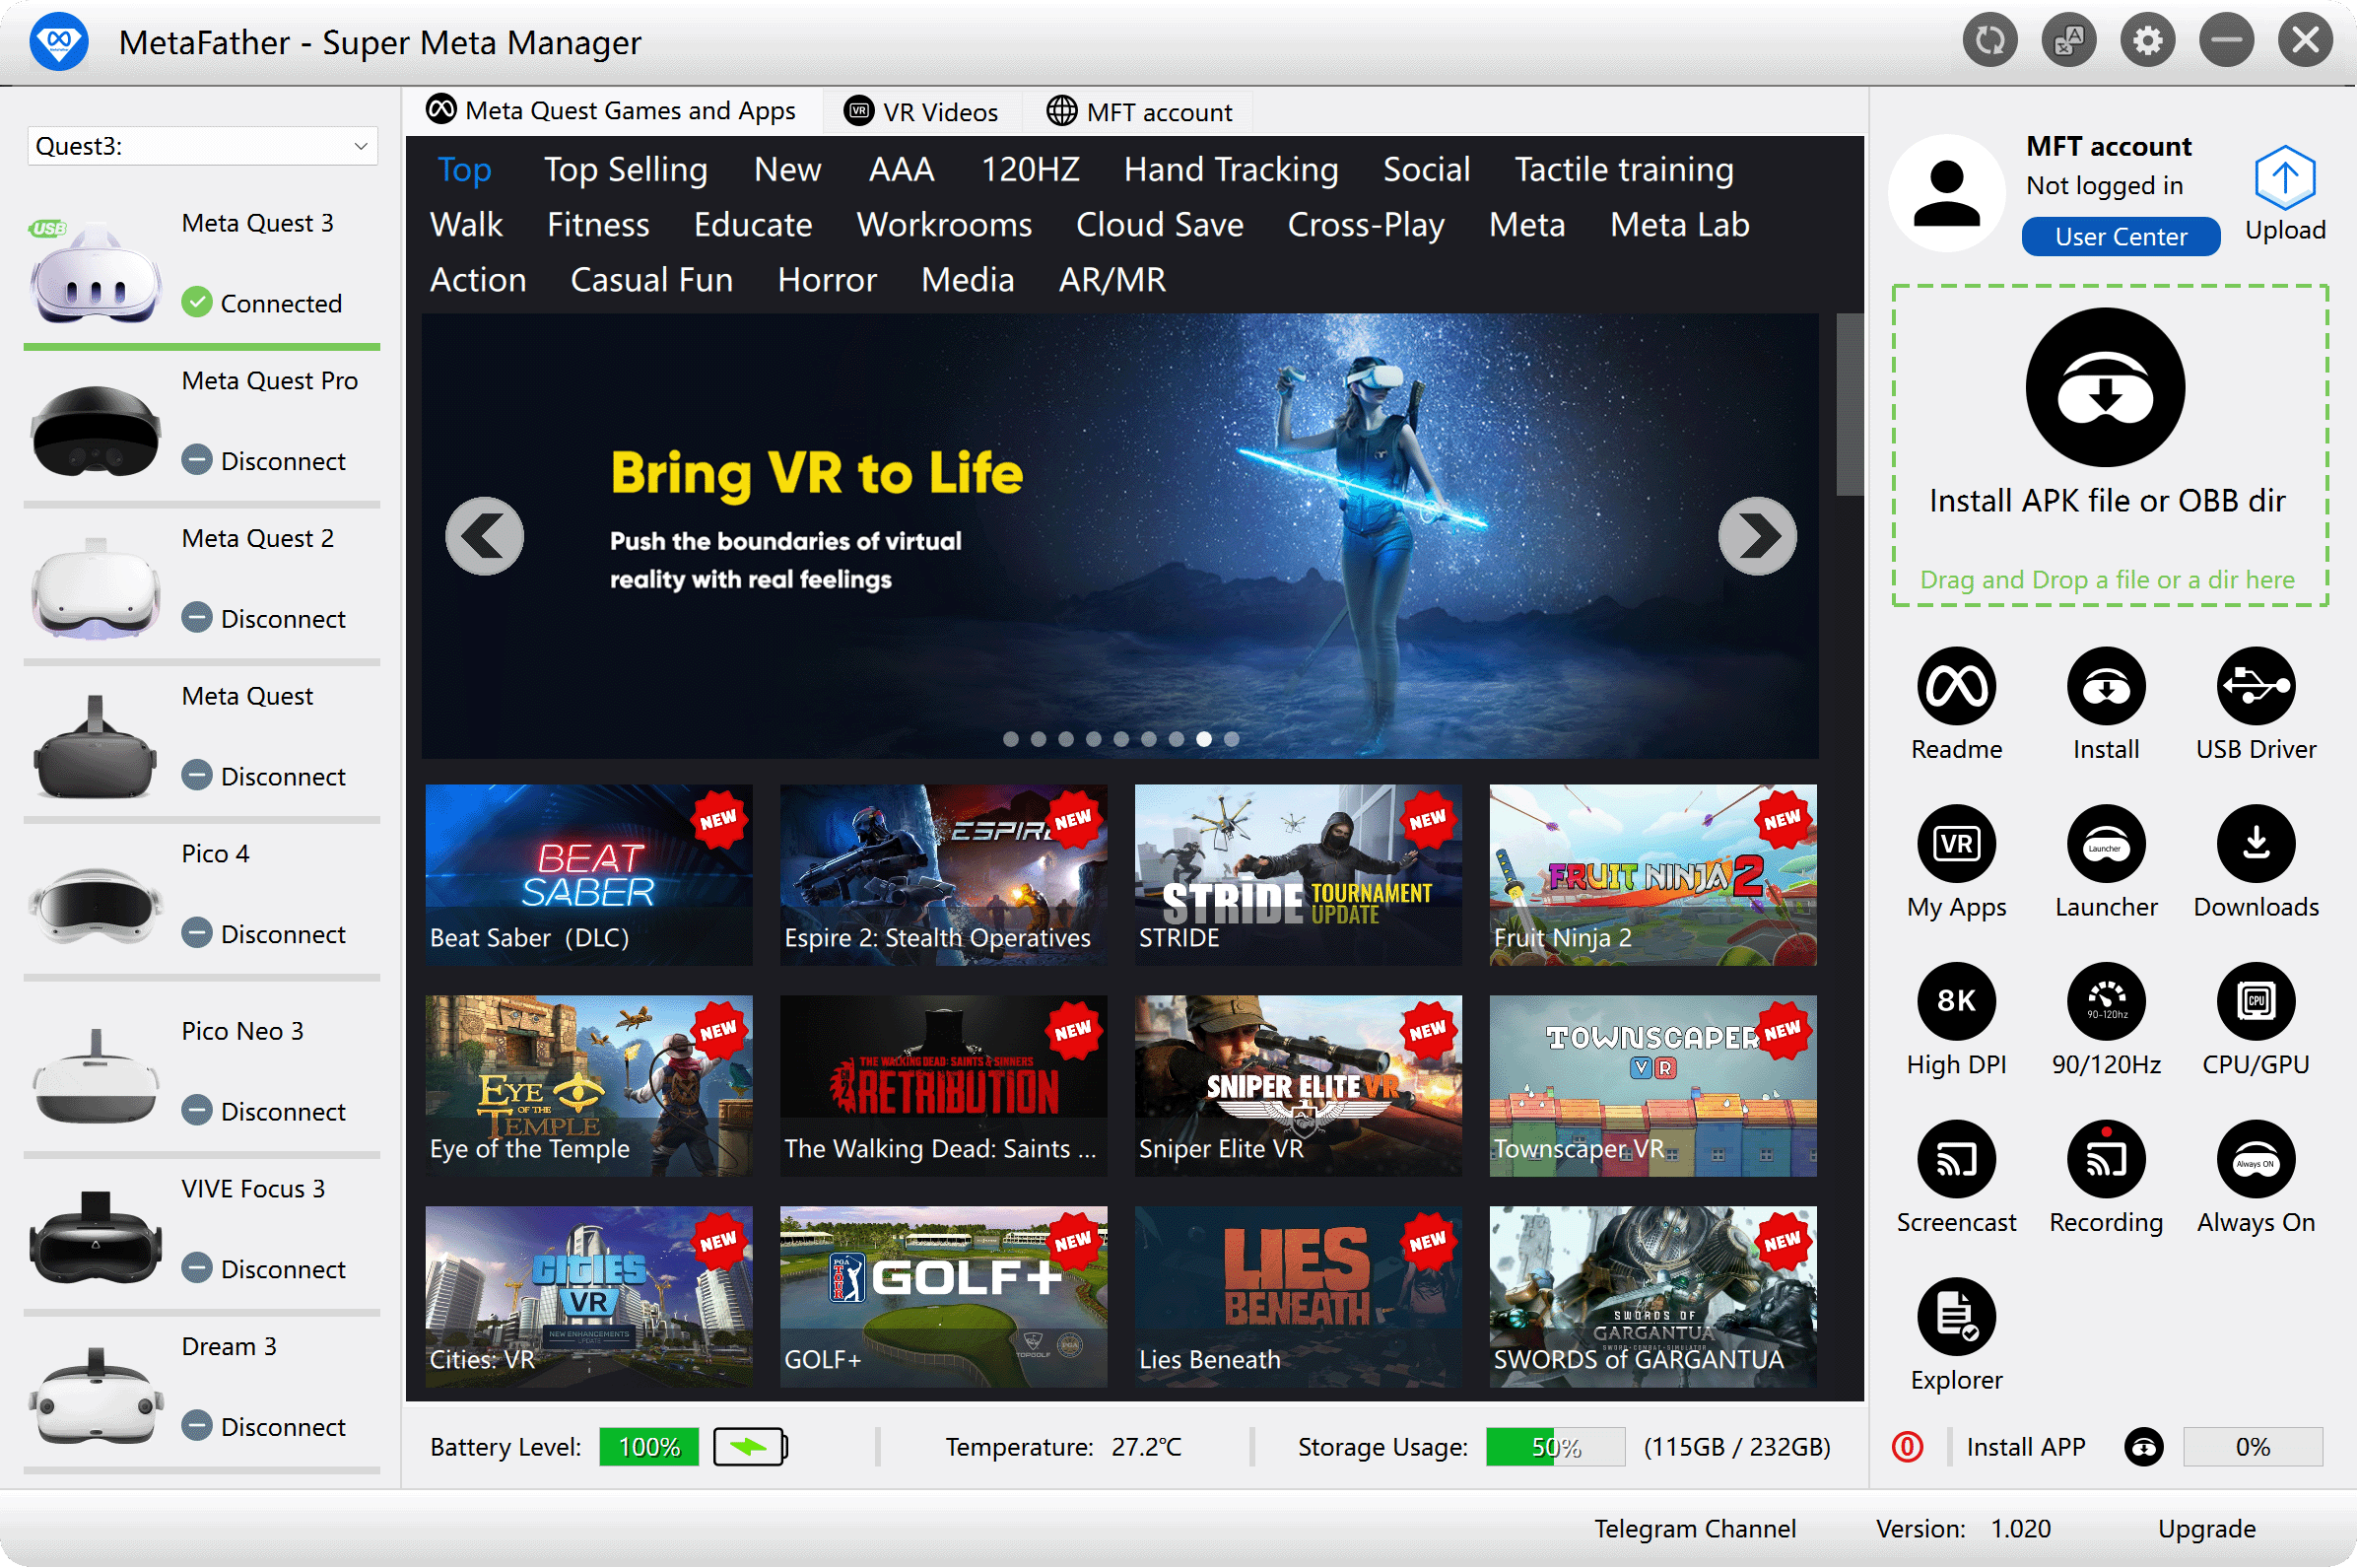Switch to the VR Videos tab
The image size is (2358, 1568).
[x=921, y=112]
